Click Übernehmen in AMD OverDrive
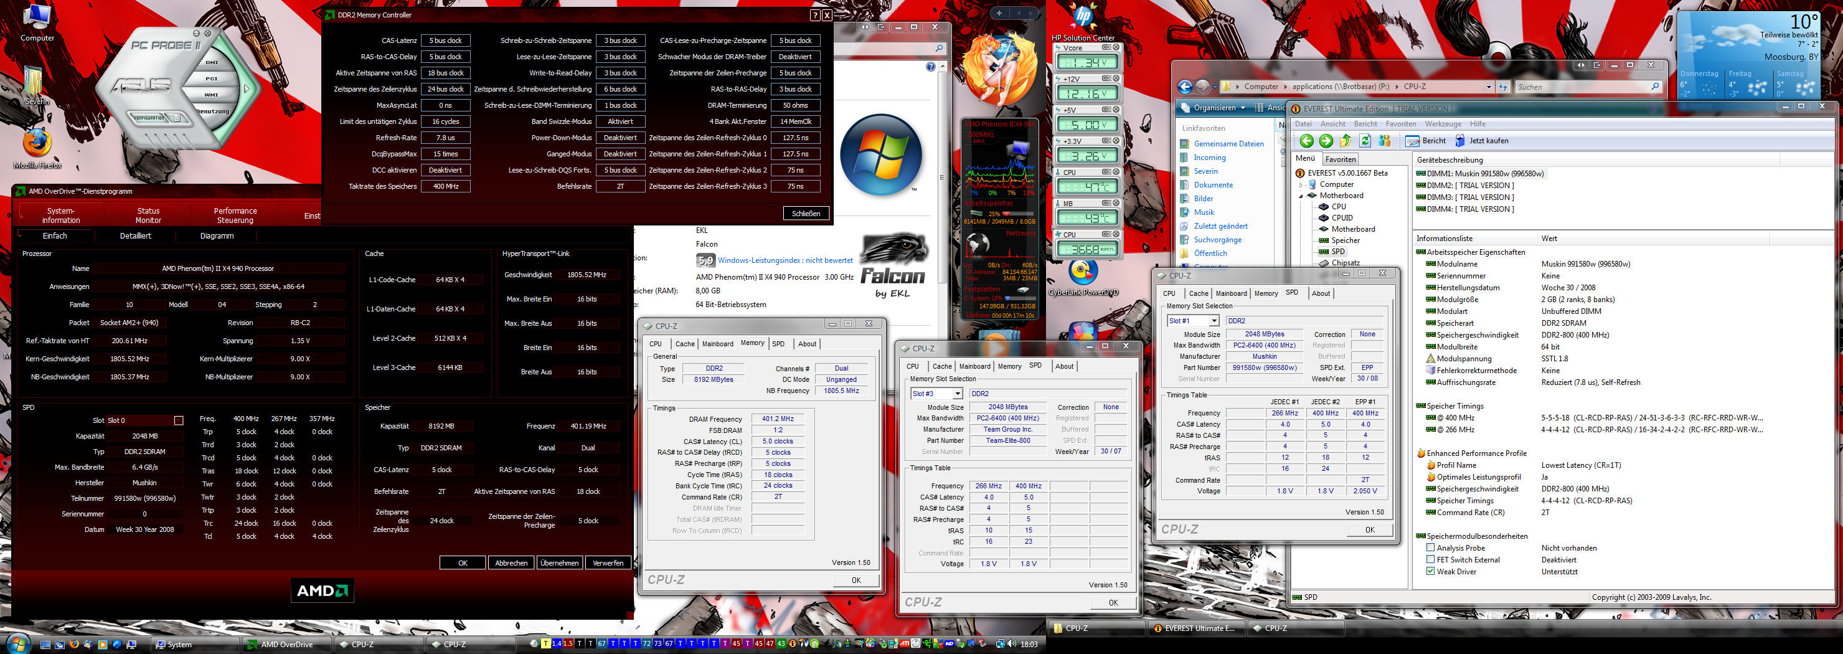1843x654 pixels. coord(559,563)
